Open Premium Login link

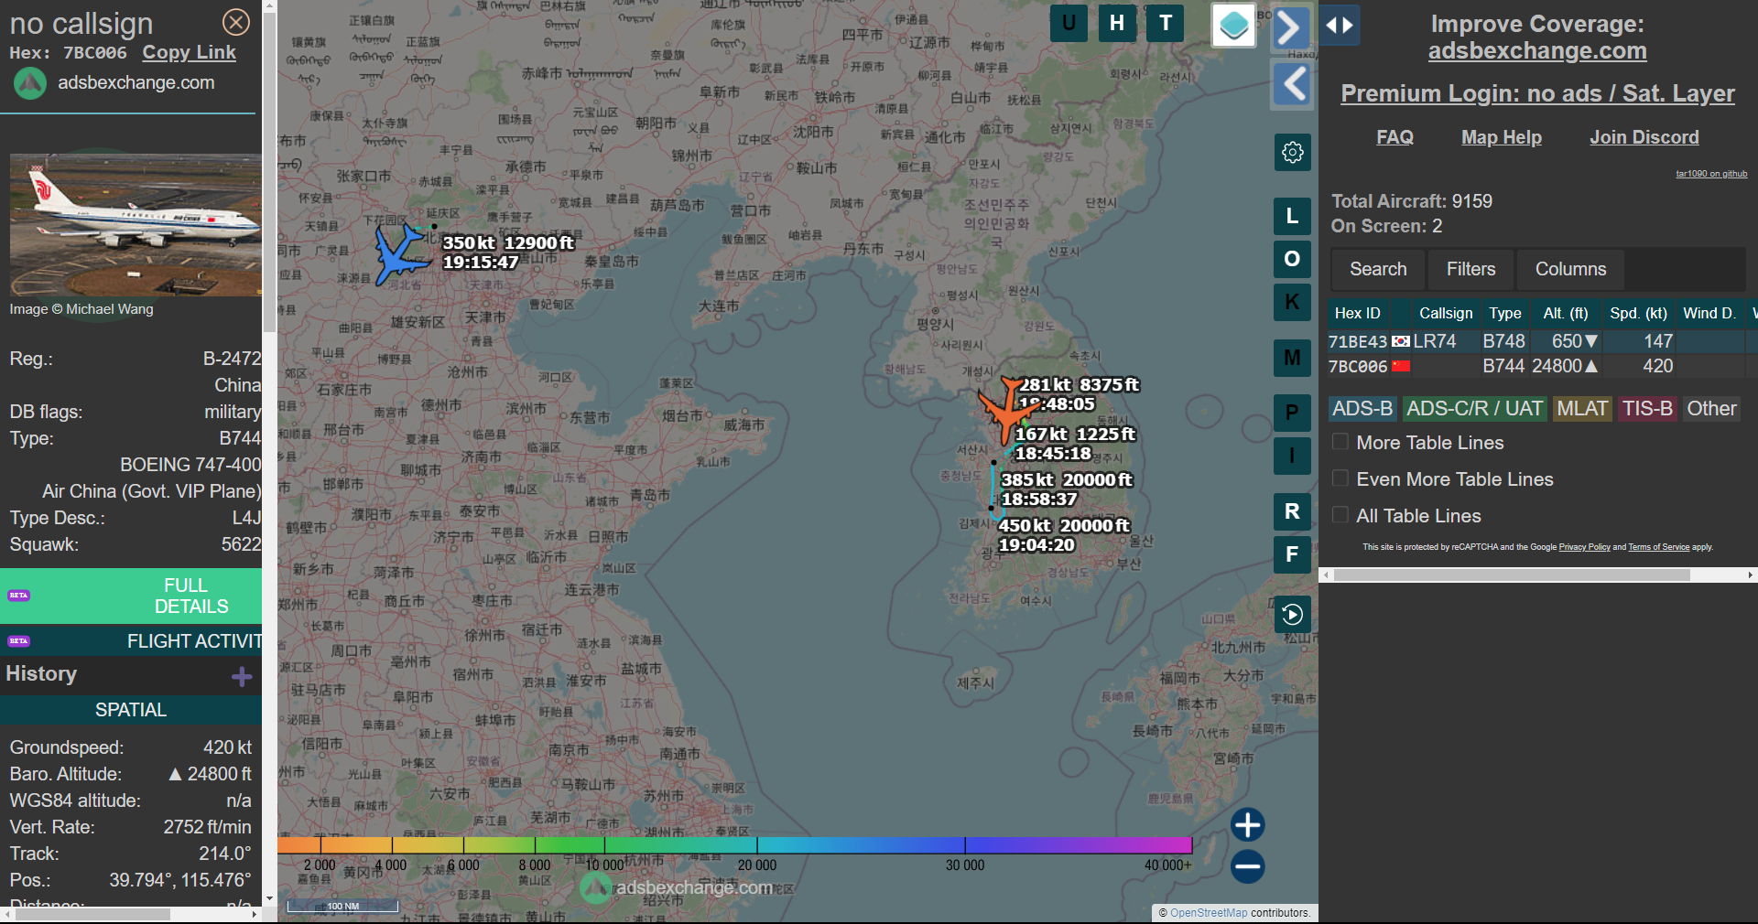pos(1537,93)
